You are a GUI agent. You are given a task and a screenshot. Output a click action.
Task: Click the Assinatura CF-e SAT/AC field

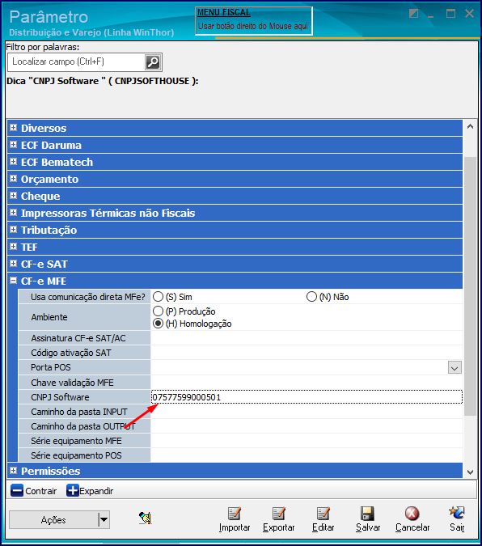pyautogui.click(x=307, y=338)
